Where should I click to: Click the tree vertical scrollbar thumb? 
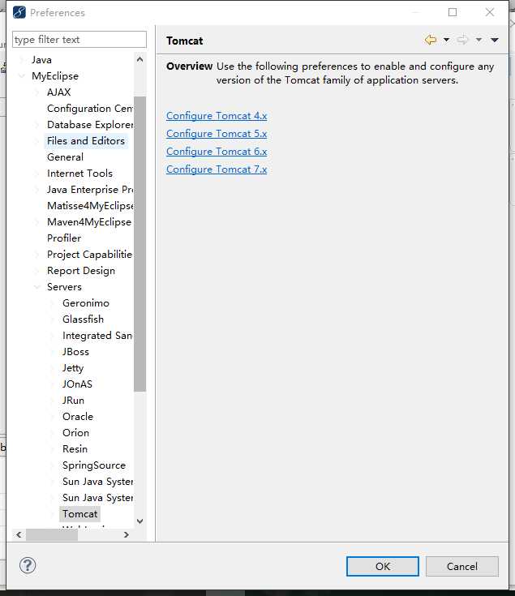pyautogui.click(x=139, y=244)
